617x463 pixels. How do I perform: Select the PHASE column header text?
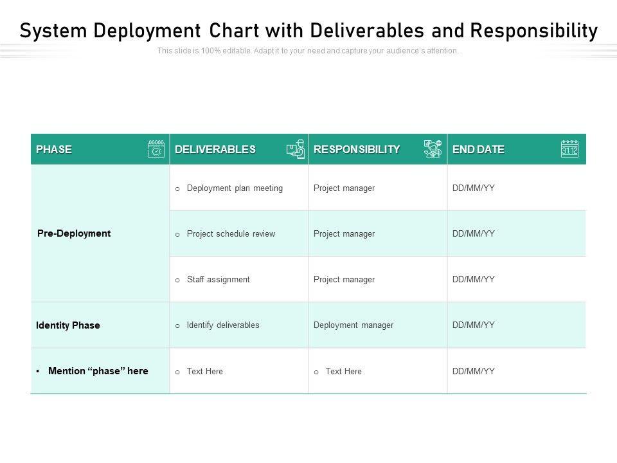click(x=54, y=149)
